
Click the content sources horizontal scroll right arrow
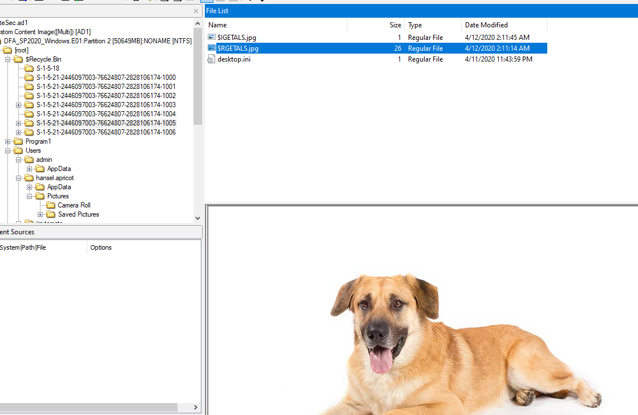196,407
